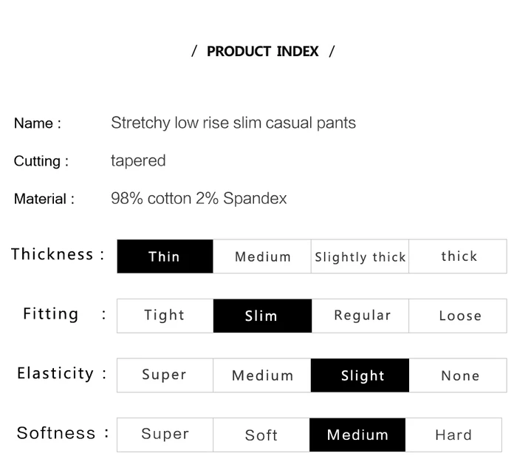Select Tight fitting option

(165, 316)
